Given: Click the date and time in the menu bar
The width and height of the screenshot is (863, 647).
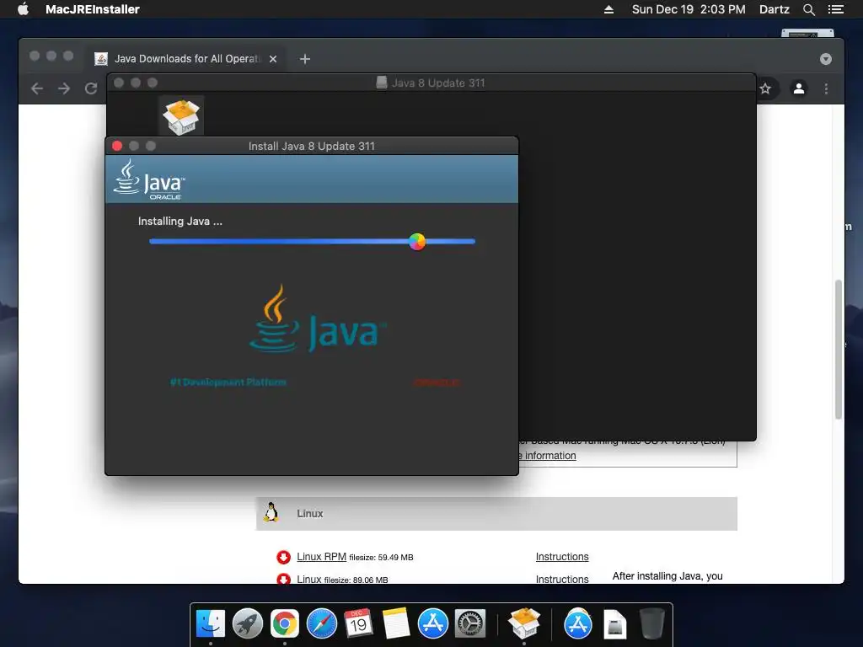Looking at the screenshot, I should (x=689, y=9).
